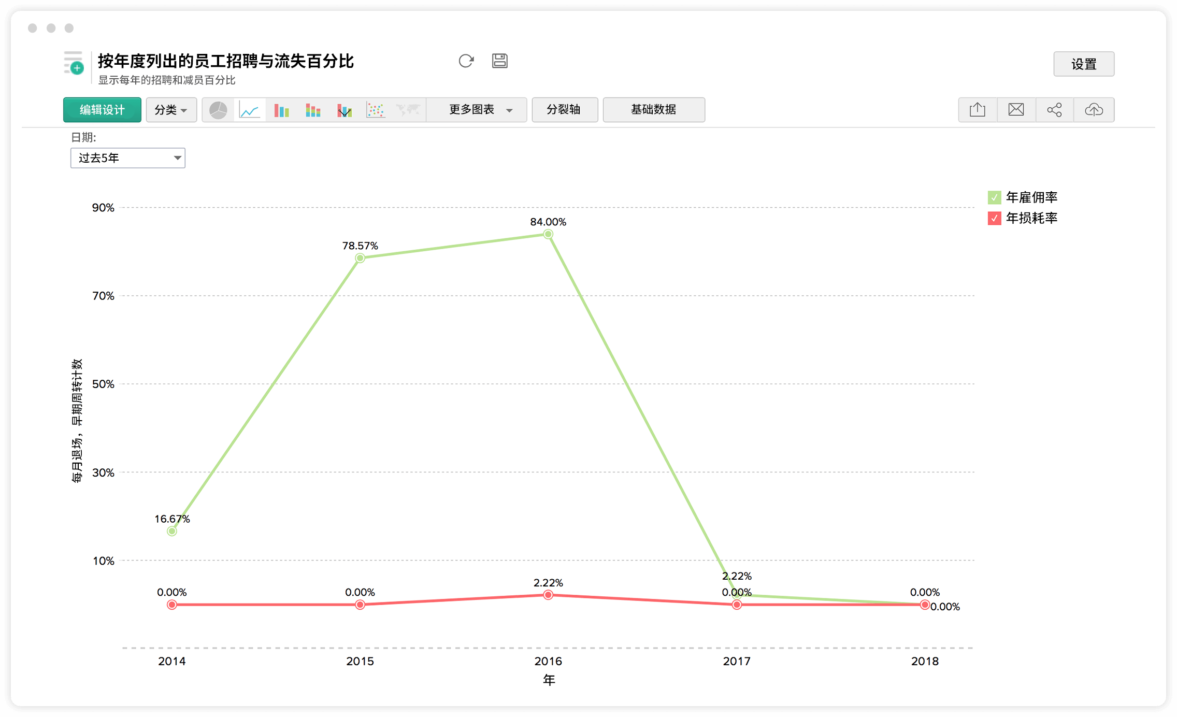Uncheck the 年雇佣率 legend checkbox
The width and height of the screenshot is (1177, 717).
point(994,197)
